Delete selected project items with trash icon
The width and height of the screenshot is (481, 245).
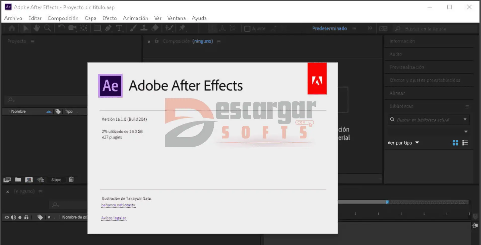71,179
